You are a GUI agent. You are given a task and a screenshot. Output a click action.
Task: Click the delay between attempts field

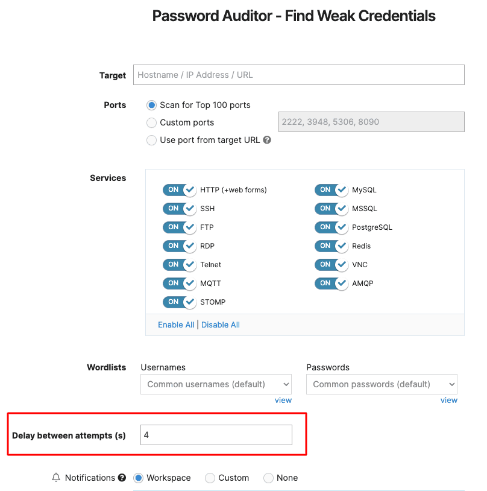point(216,434)
